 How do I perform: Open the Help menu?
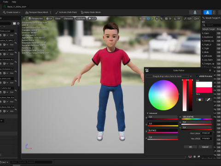pos(14,2)
